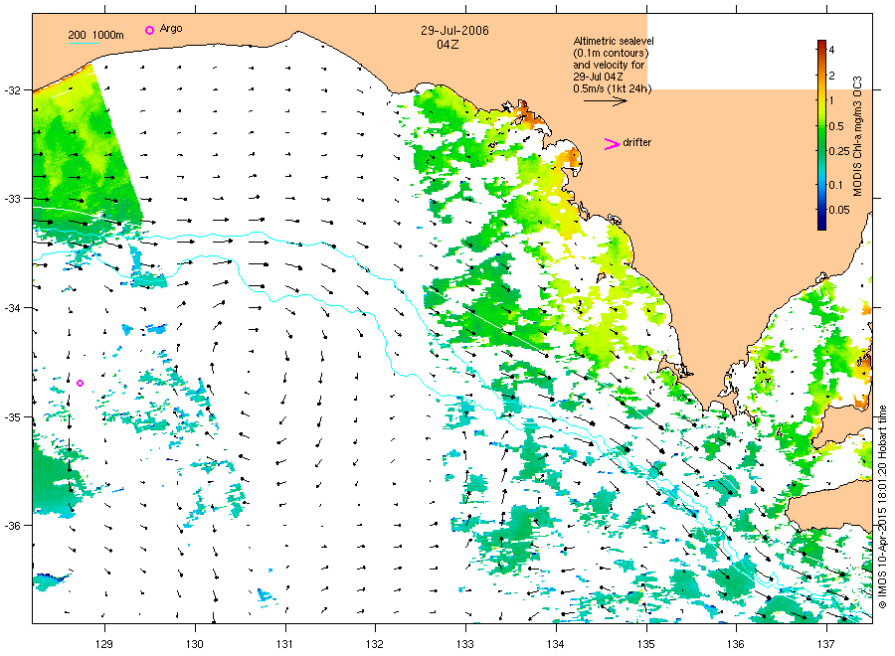Click longitude label '135'

(x=646, y=644)
